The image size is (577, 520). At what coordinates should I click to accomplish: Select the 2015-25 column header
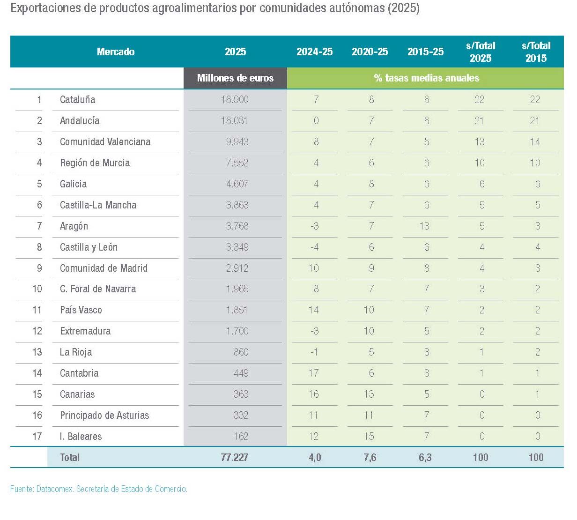[x=425, y=52]
